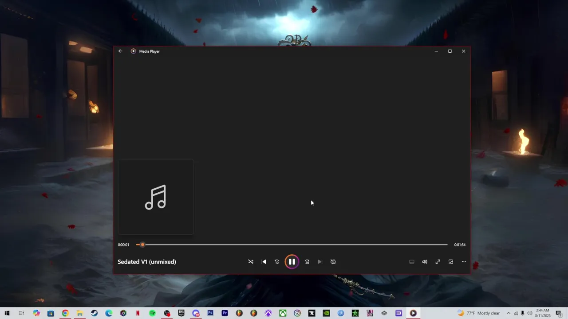Toggle shuffle in Media Player
Screen dimensions: 568x319
251,262
